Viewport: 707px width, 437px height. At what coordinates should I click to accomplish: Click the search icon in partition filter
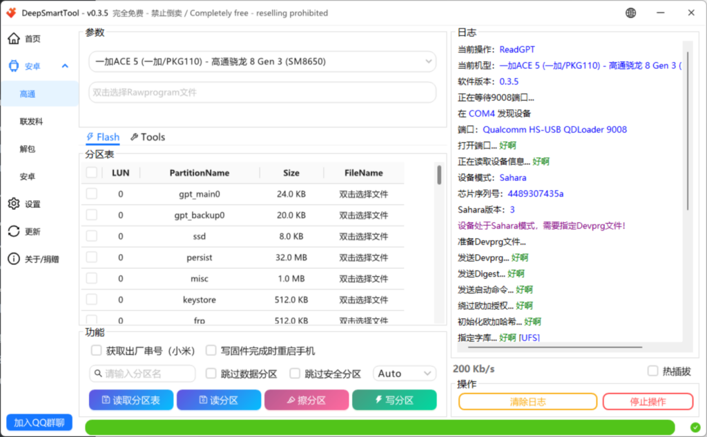click(x=98, y=373)
